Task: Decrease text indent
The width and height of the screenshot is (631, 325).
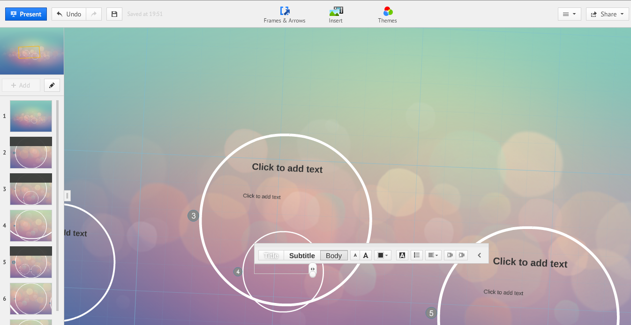Action: pyautogui.click(x=450, y=255)
